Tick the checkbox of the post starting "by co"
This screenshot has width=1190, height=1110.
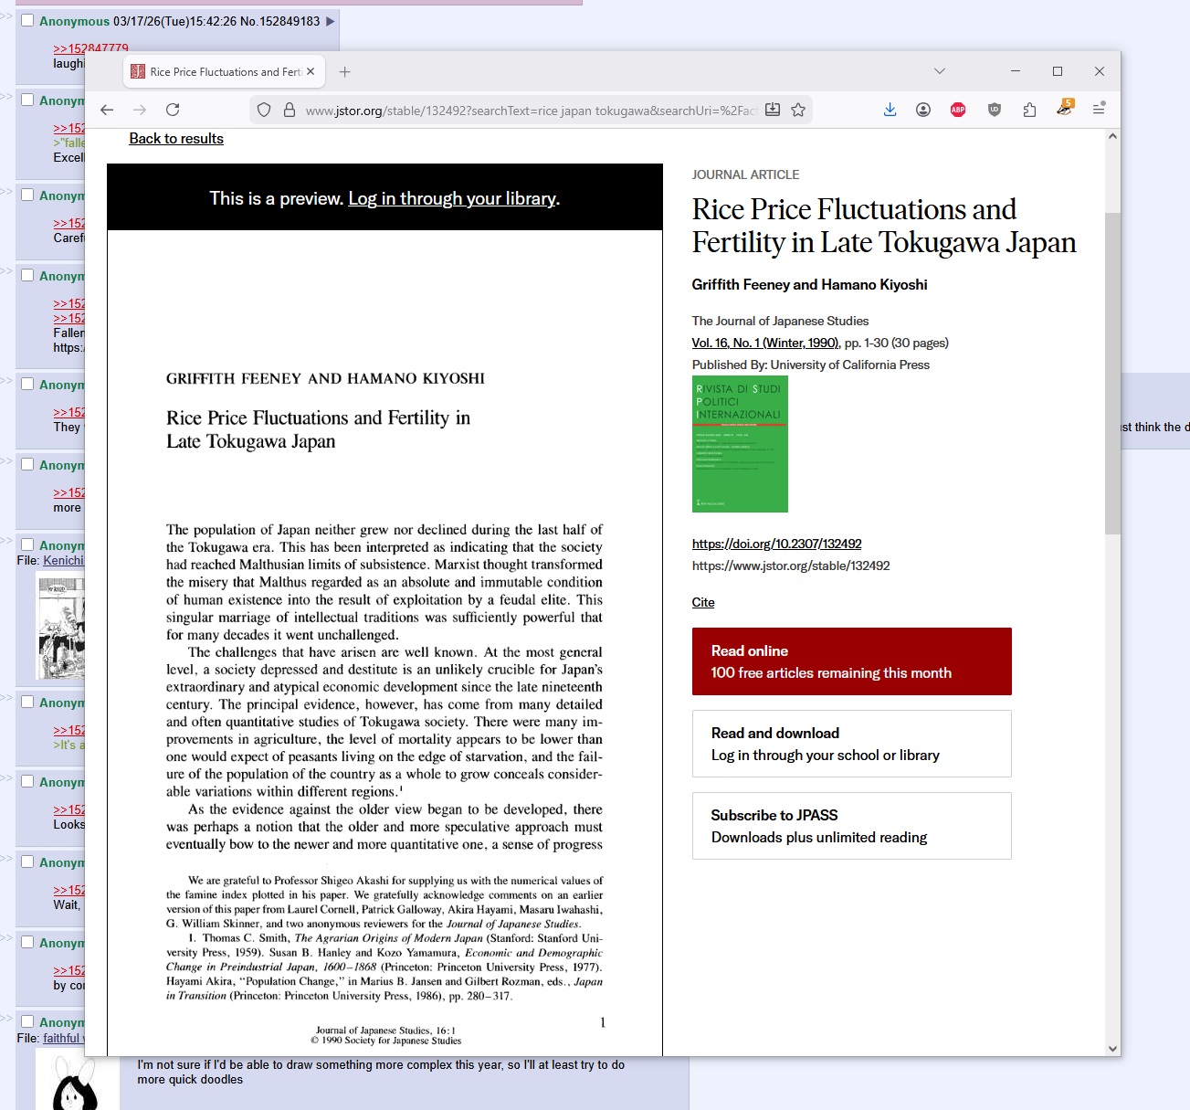click(27, 942)
